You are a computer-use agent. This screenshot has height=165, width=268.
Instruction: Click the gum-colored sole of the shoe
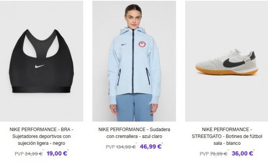[227, 71]
